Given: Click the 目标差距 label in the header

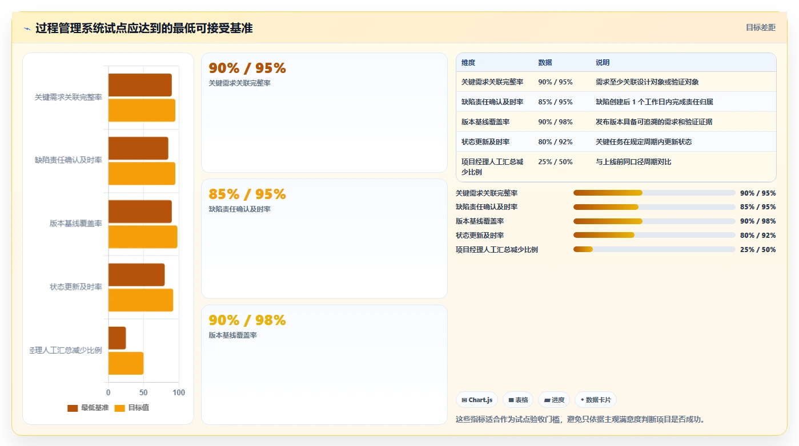Looking at the screenshot, I should [x=761, y=27].
